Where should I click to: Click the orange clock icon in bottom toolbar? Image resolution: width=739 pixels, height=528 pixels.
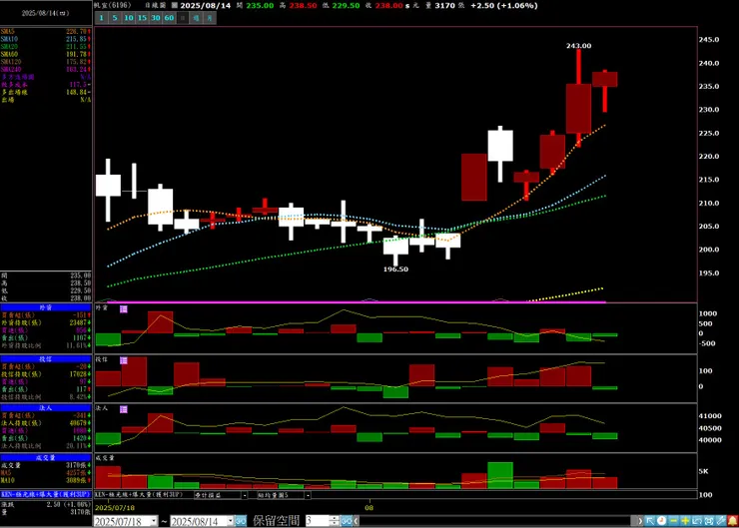(x=662, y=521)
